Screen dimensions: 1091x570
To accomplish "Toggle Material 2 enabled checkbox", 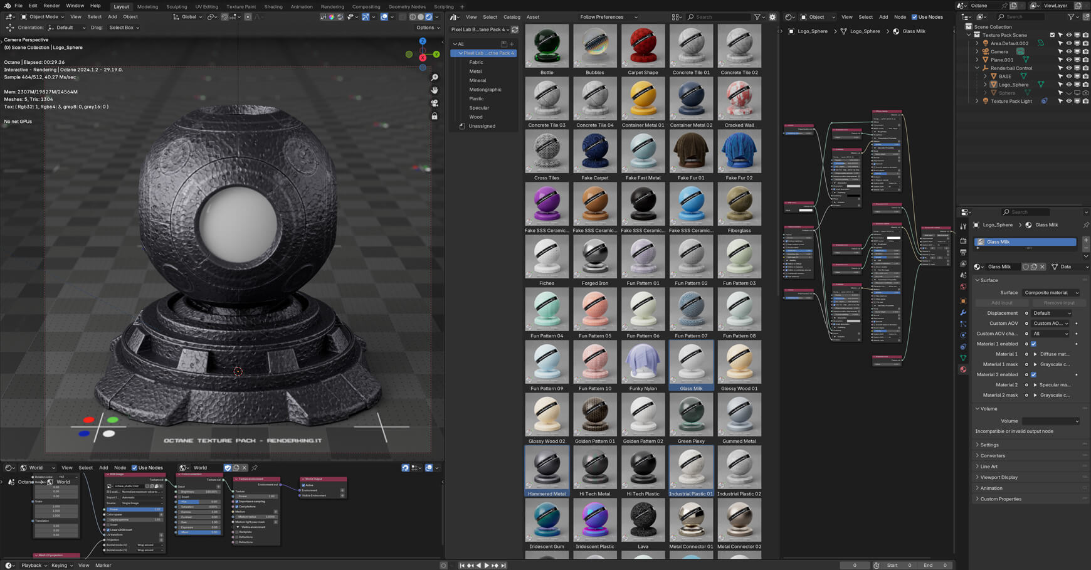I will [x=1033, y=374].
